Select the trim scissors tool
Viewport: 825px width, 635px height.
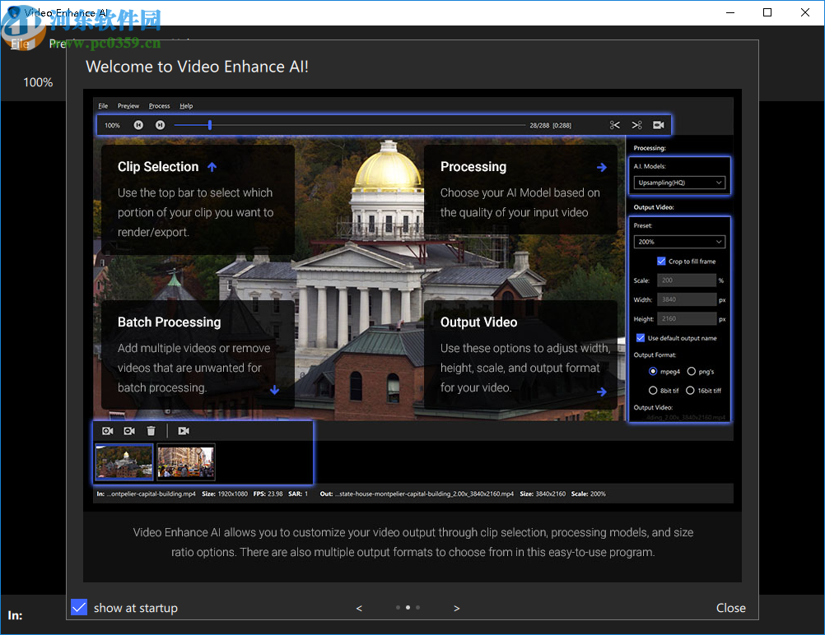click(x=615, y=125)
